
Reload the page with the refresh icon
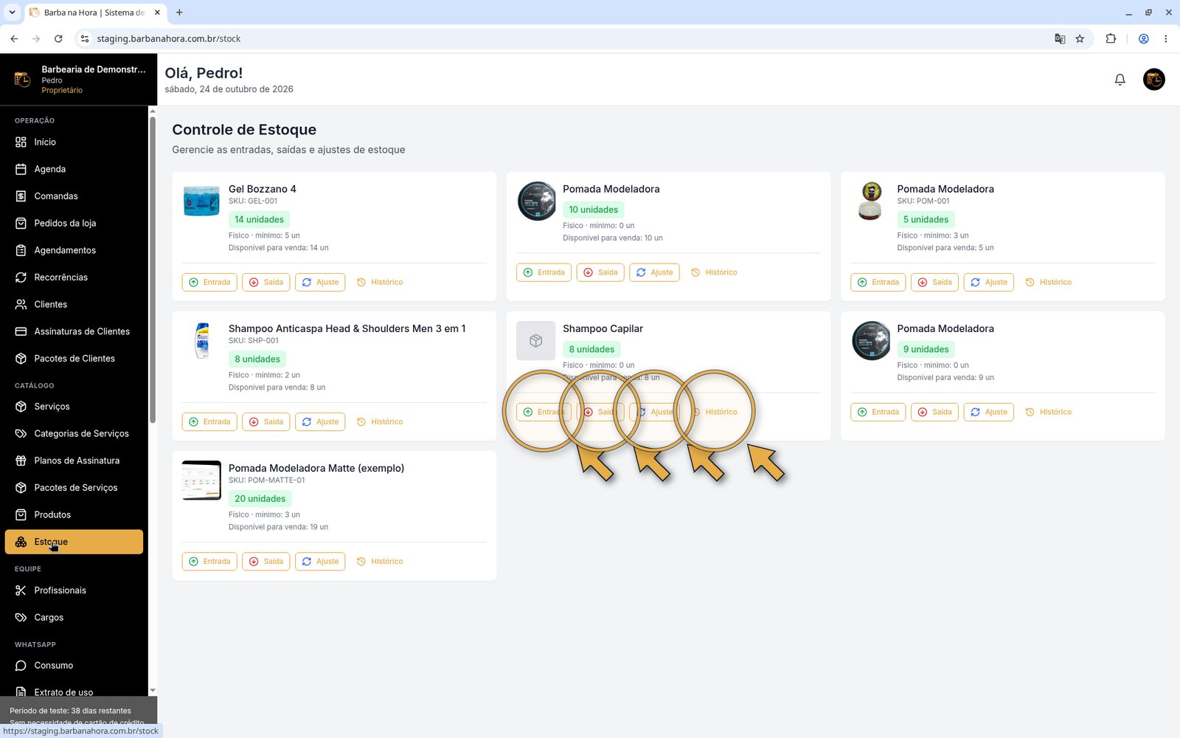pyautogui.click(x=58, y=38)
